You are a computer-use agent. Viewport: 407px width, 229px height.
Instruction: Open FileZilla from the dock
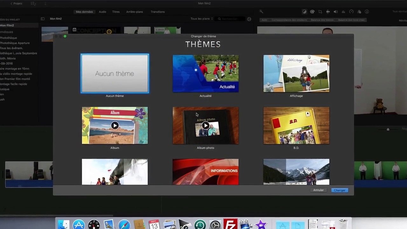230,224
